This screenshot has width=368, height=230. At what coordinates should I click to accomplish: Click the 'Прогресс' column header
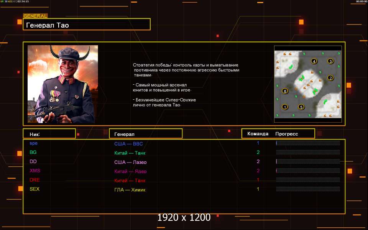click(287, 134)
